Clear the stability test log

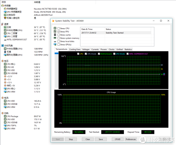[x=88, y=139]
